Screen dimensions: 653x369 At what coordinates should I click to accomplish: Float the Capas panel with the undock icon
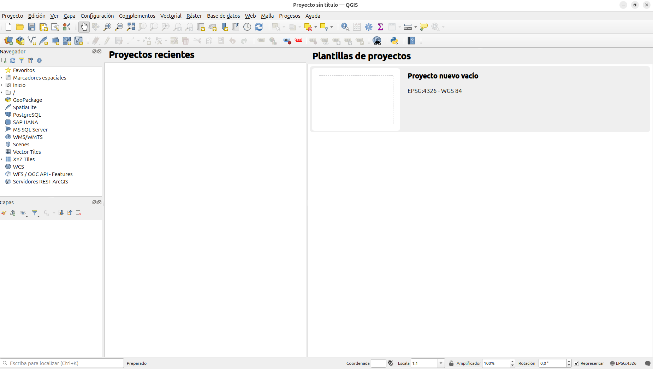94,203
